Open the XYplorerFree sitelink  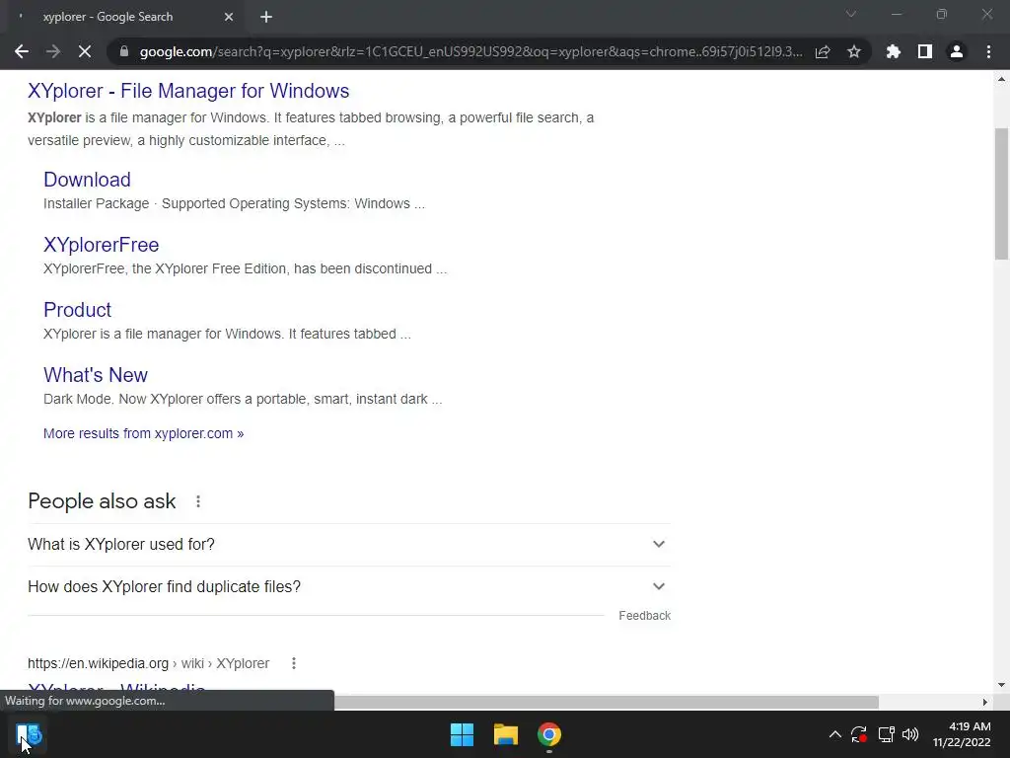coord(102,245)
